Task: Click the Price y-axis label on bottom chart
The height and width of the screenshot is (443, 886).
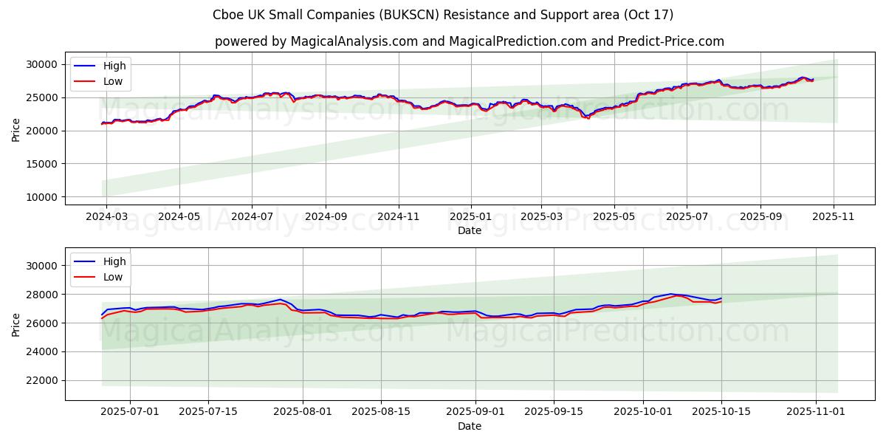Action: pos(16,324)
